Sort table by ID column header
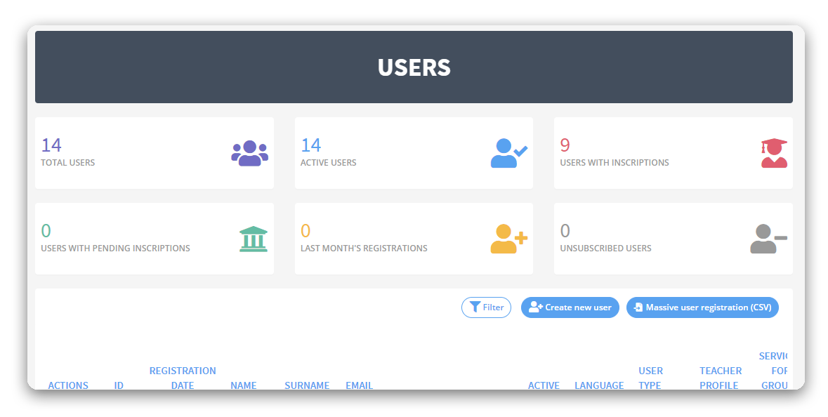 point(119,385)
